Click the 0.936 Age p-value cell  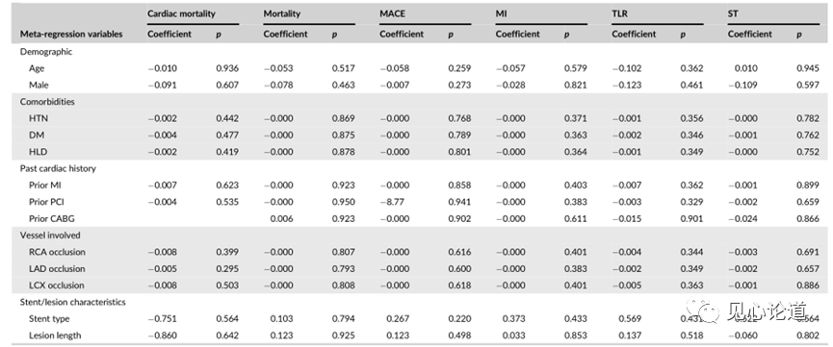[227, 68]
